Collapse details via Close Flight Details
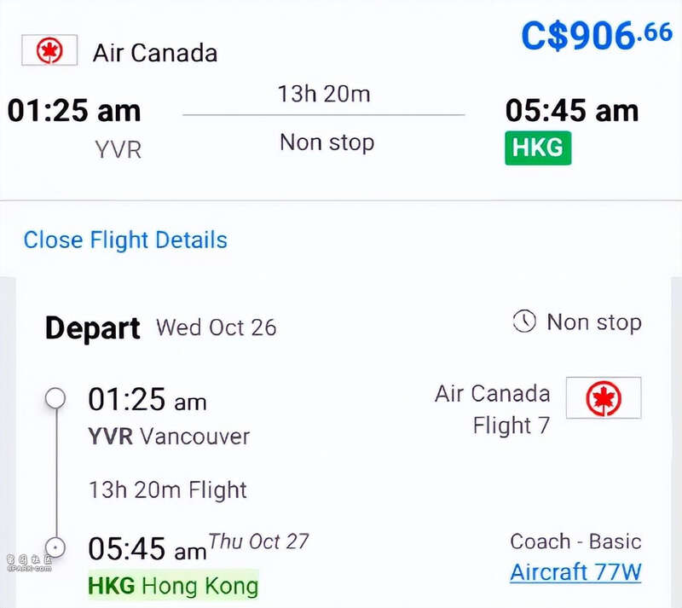Viewport: 682px width, 608px height. pyautogui.click(x=125, y=240)
